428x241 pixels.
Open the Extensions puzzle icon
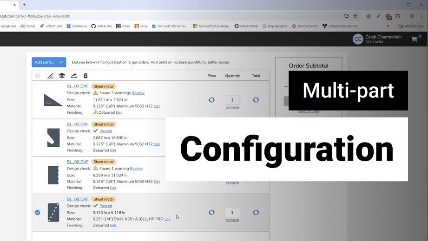tap(398, 16)
